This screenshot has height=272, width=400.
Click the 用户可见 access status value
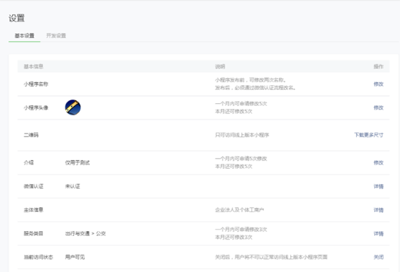click(x=75, y=257)
